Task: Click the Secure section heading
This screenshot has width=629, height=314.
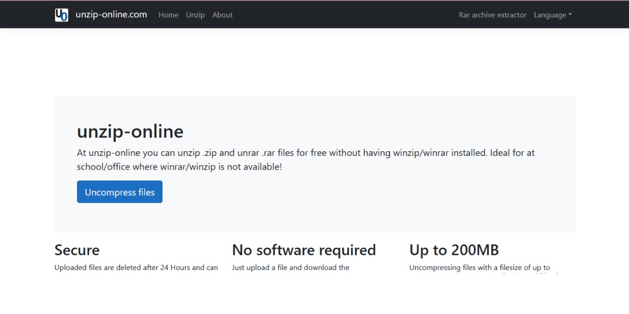Action: coord(77,250)
